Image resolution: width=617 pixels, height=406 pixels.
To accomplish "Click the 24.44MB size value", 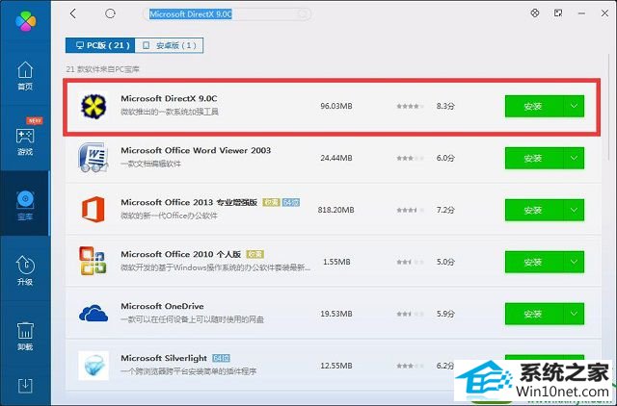I will (336, 158).
